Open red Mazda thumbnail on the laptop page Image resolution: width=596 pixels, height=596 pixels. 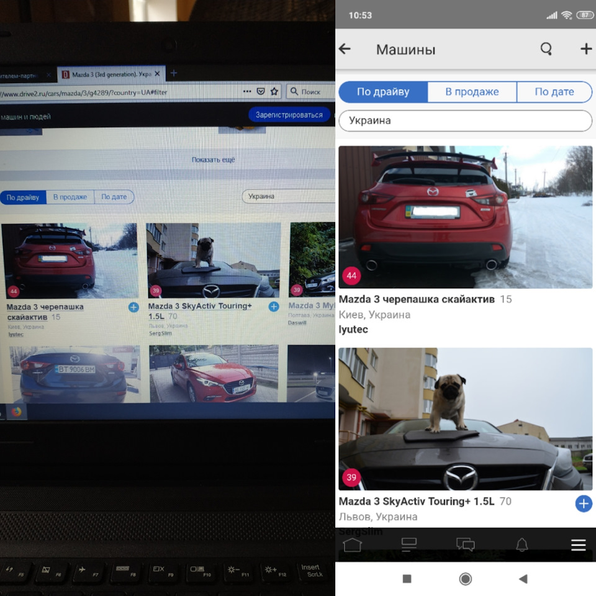(70, 261)
